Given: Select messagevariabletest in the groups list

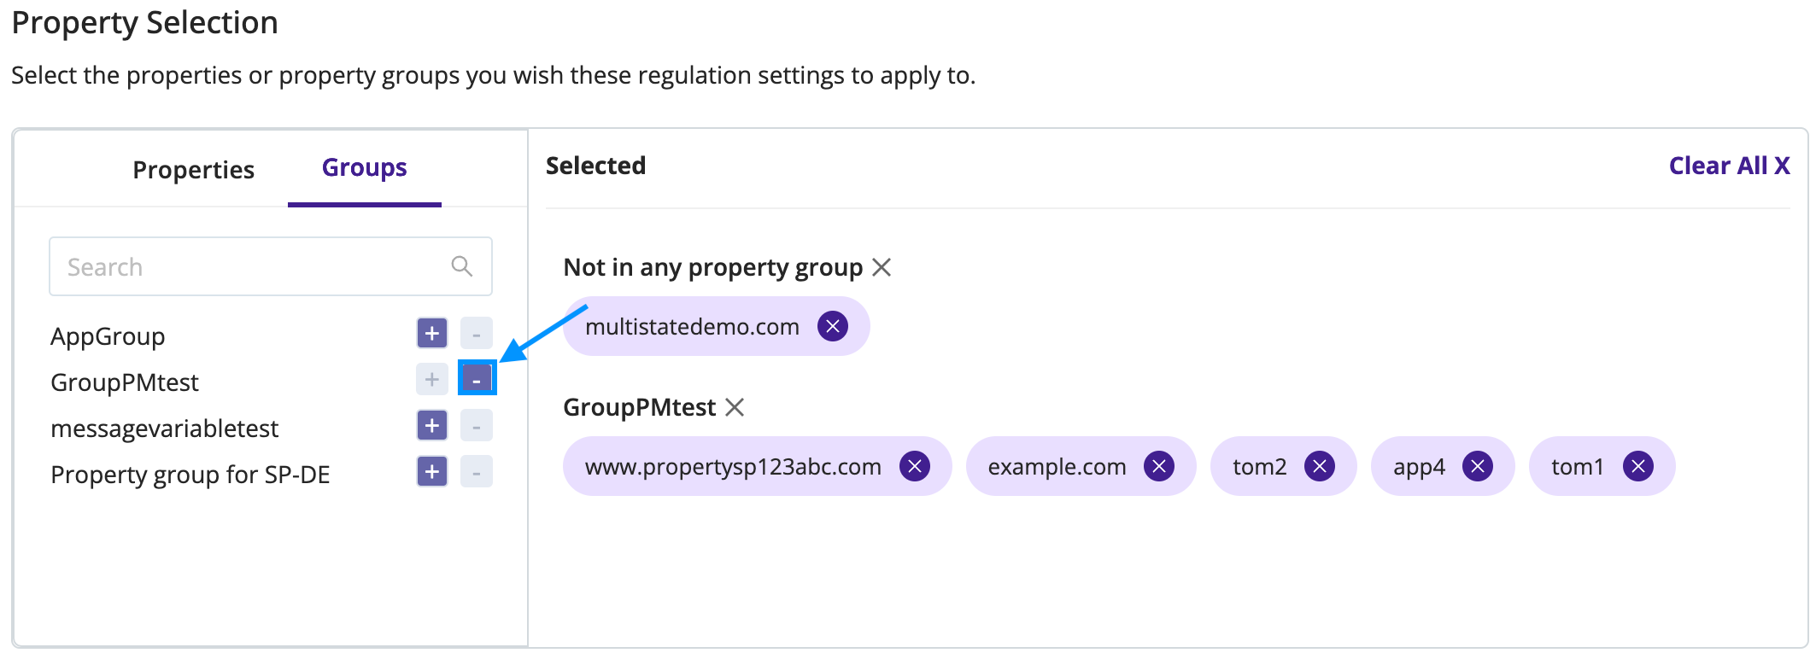Looking at the screenshot, I should [x=165, y=429].
